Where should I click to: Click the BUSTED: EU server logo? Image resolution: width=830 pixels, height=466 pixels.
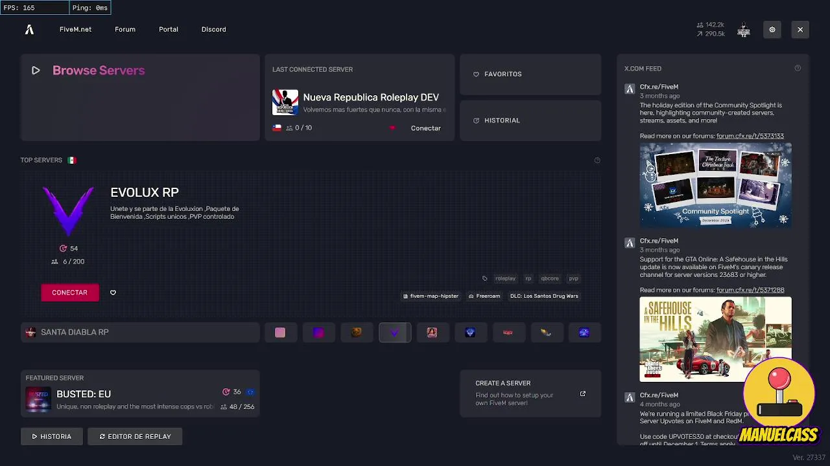[38, 399]
